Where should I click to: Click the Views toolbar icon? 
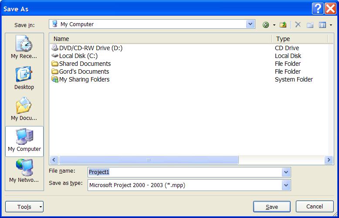tap(322, 25)
